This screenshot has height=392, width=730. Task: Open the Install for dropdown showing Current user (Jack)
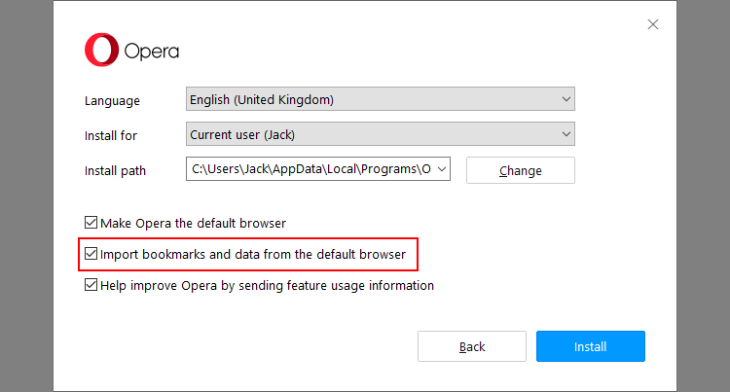pos(370,134)
